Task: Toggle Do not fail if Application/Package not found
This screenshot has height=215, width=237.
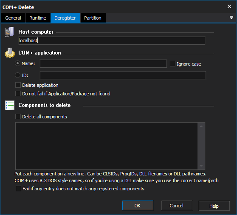Action: [18, 94]
